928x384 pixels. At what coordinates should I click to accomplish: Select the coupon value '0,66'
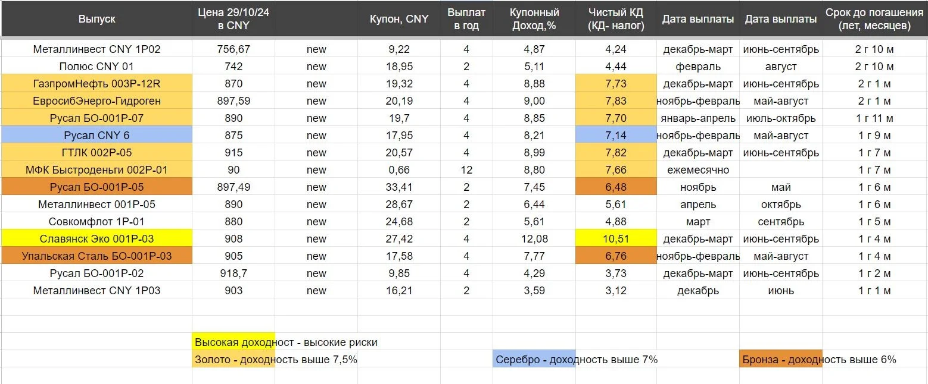point(399,170)
